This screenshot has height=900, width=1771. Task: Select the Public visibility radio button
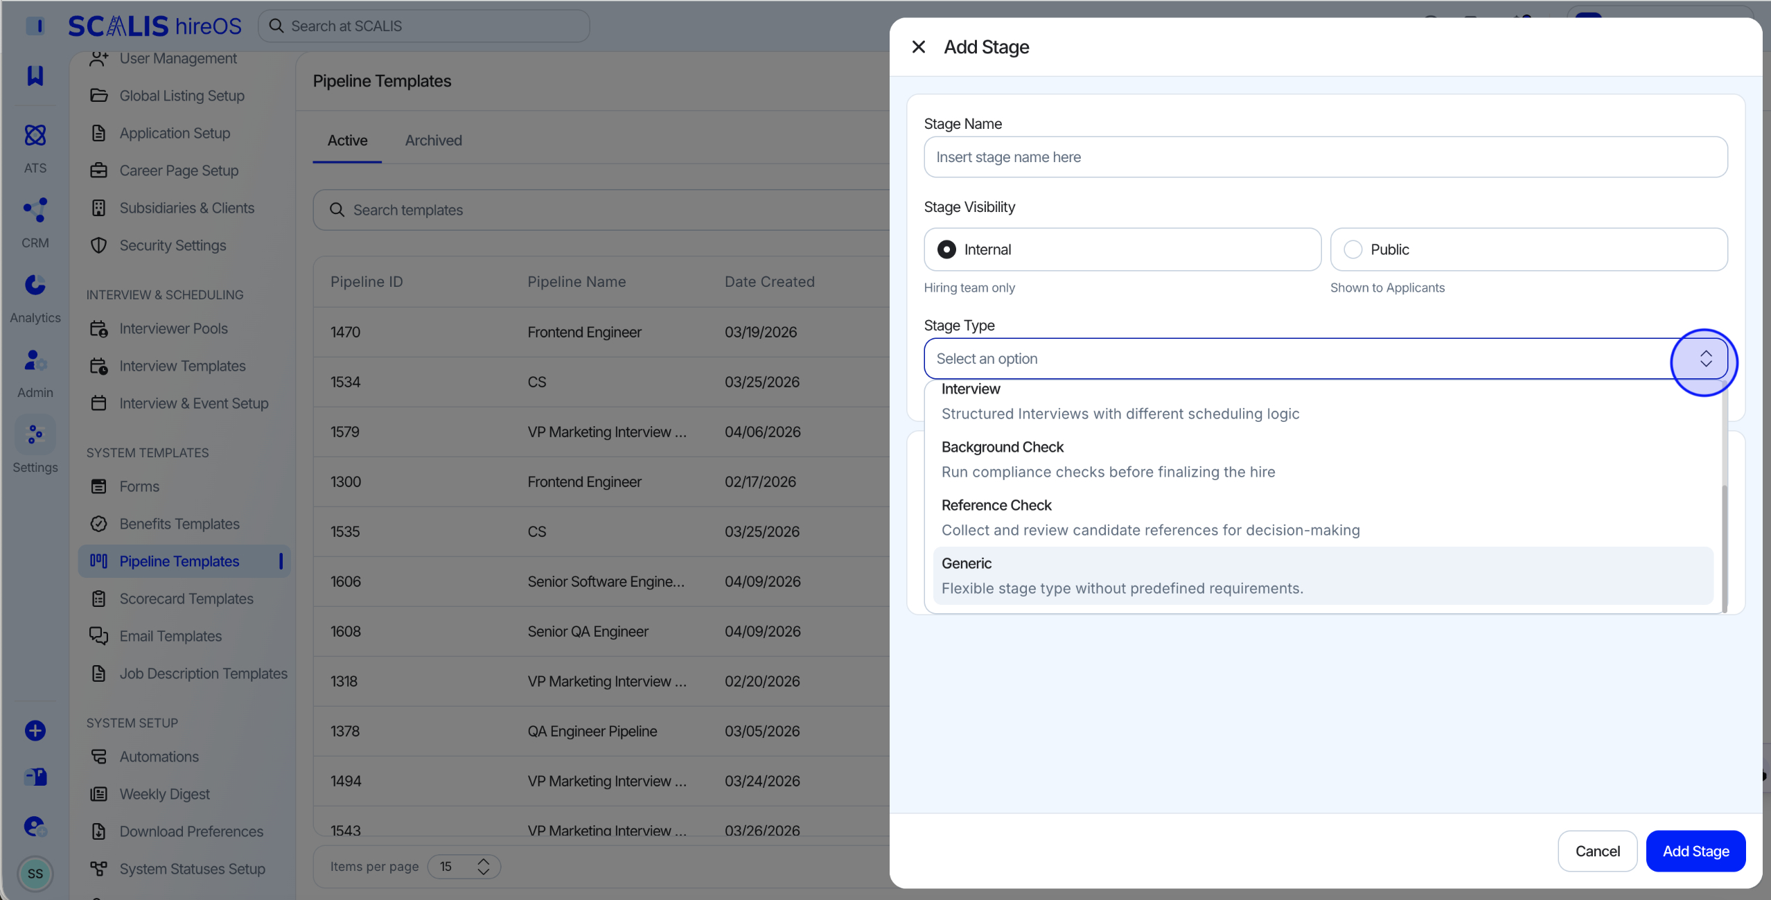1353,249
